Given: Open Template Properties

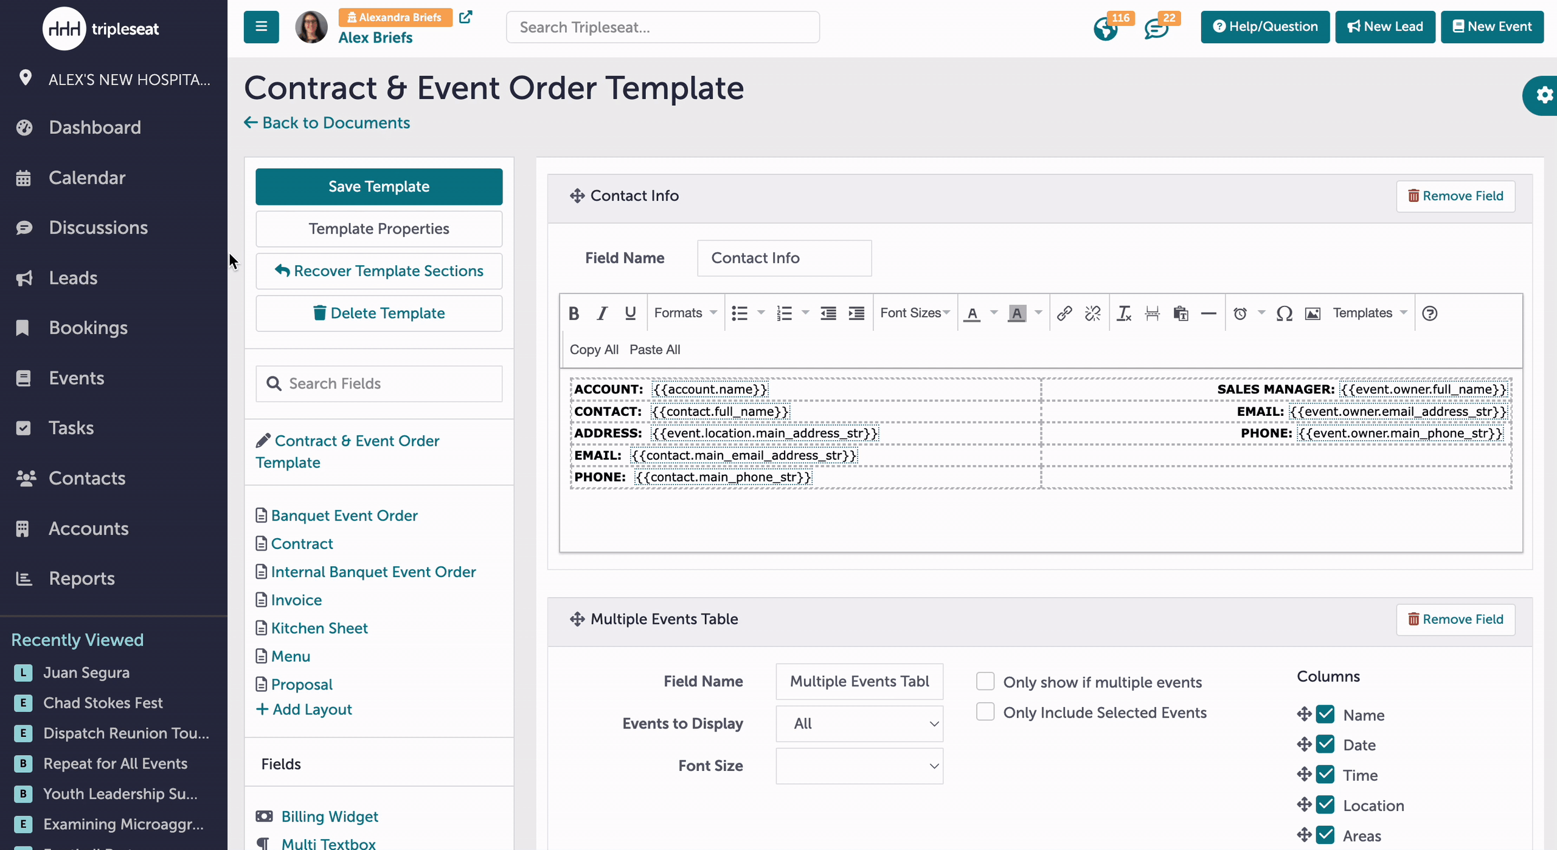Looking at the screenshot, I should pyautogui.click(x=379, y=229).
